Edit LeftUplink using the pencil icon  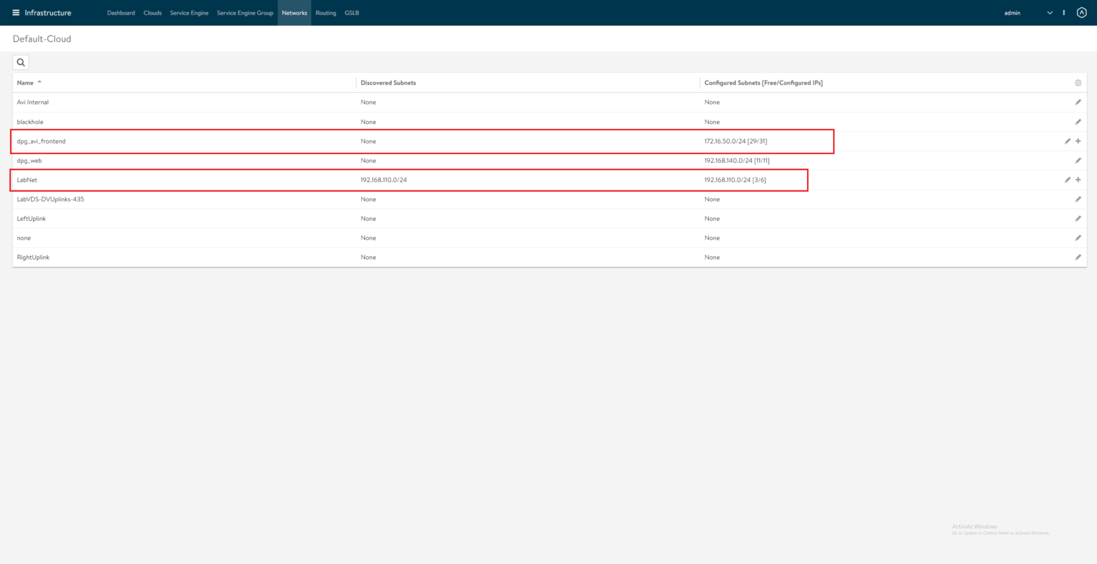[1078, 218]
